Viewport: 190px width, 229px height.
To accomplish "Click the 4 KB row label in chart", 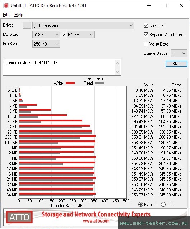I will pyautogui.click(x=13, y=106).
